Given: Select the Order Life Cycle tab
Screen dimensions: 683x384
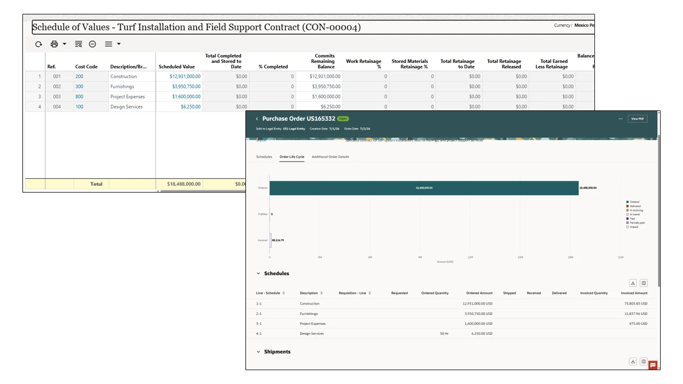Looking at the screenshot, I should [292, 157].
